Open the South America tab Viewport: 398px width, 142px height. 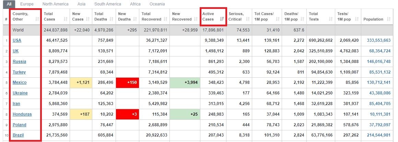point(108,4)
